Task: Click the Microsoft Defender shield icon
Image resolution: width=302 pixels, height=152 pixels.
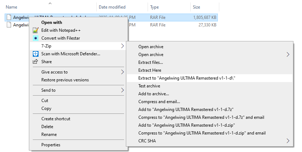Action: point(35,54)
